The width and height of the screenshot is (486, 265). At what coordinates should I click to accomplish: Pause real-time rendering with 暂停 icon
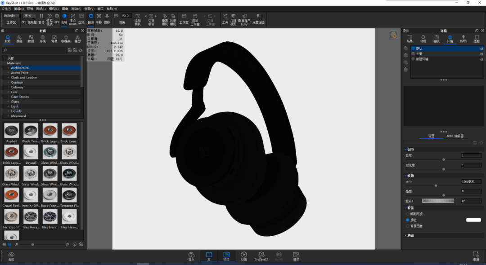[41, 18]
